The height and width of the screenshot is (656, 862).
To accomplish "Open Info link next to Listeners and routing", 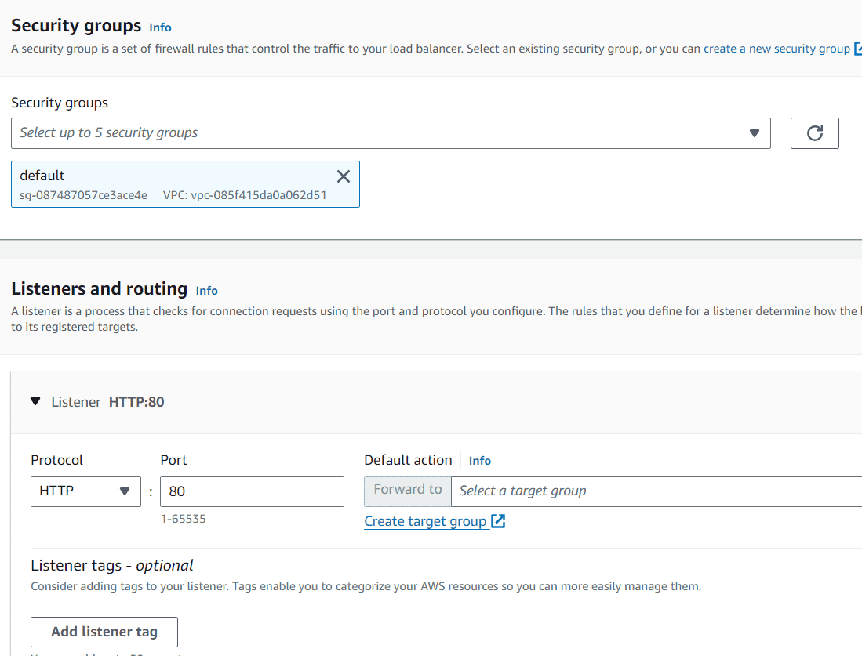I will tap(207, 291).
